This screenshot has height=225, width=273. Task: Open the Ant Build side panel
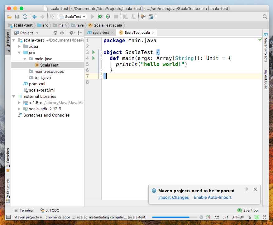[266, 79]
